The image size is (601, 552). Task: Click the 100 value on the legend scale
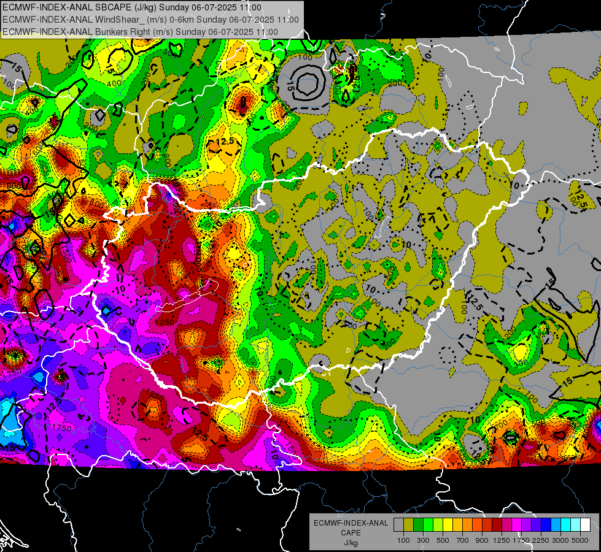tap(403, 540)
